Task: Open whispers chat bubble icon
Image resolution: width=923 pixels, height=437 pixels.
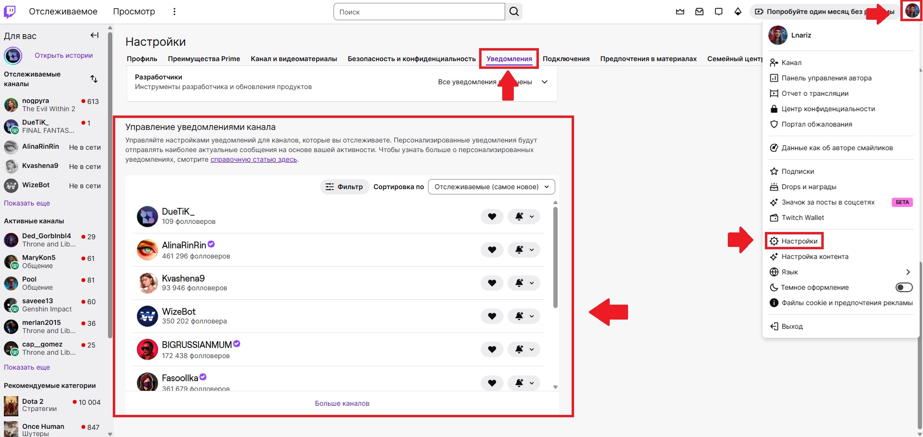Action: [719, 12]
